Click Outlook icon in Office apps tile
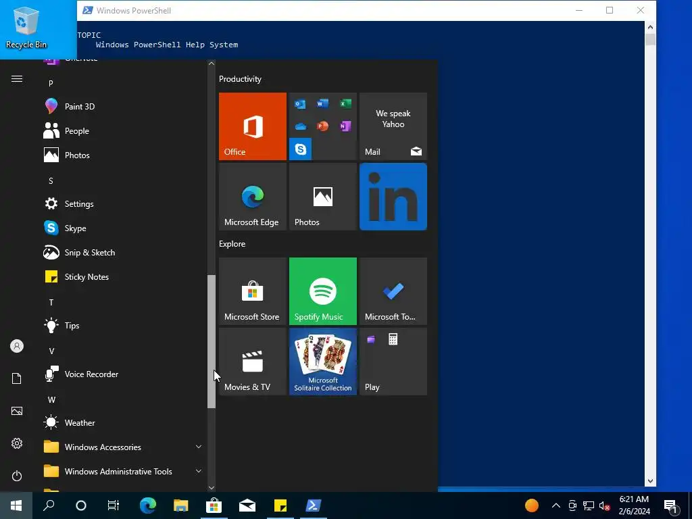The image size is (692, 519). 300,104
